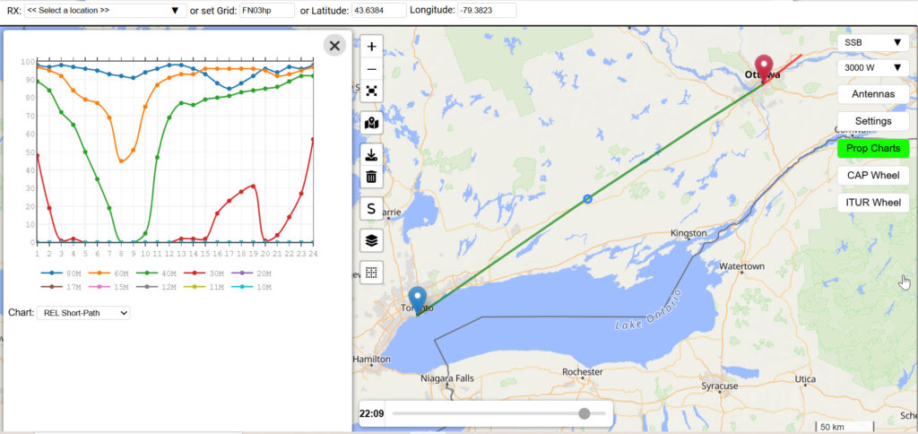
Task: Click the Grid field containing FN03hp
Action: click(267, 10)
